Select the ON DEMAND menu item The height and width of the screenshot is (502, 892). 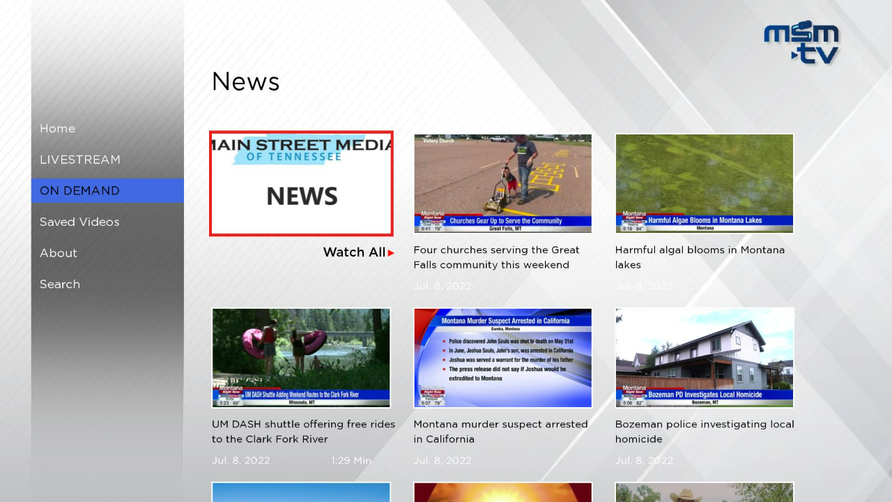pyautogui.click(x=79, y=190)
